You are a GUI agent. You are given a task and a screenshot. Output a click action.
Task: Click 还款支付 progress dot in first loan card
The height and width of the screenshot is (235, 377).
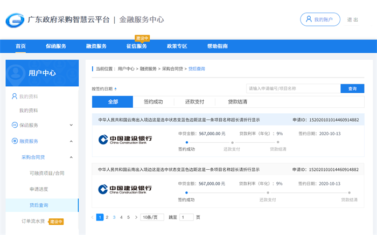tap(232, 142)
